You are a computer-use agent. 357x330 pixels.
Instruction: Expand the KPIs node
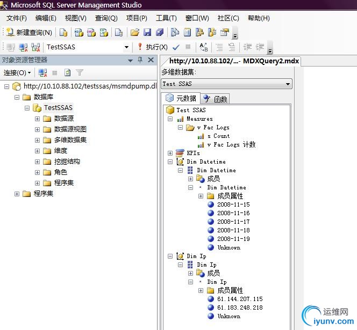point(170,153)
